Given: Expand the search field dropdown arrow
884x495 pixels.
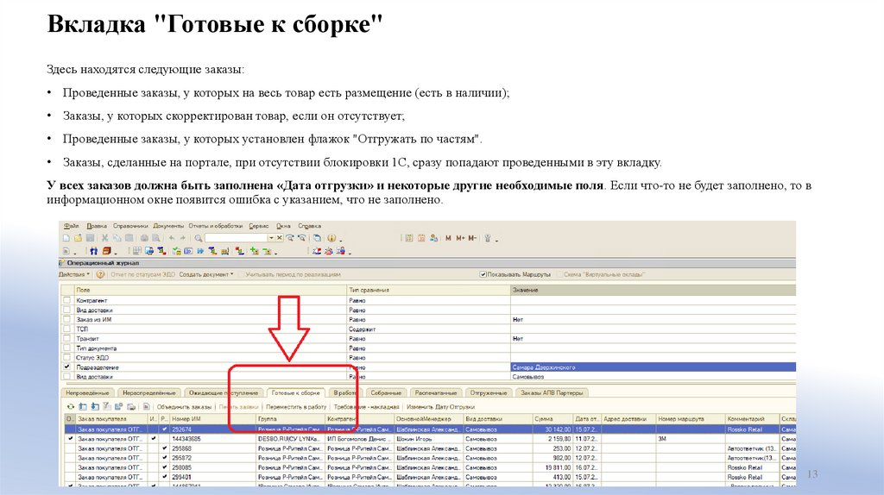Looking at the screenshot, I should (271, 238).
